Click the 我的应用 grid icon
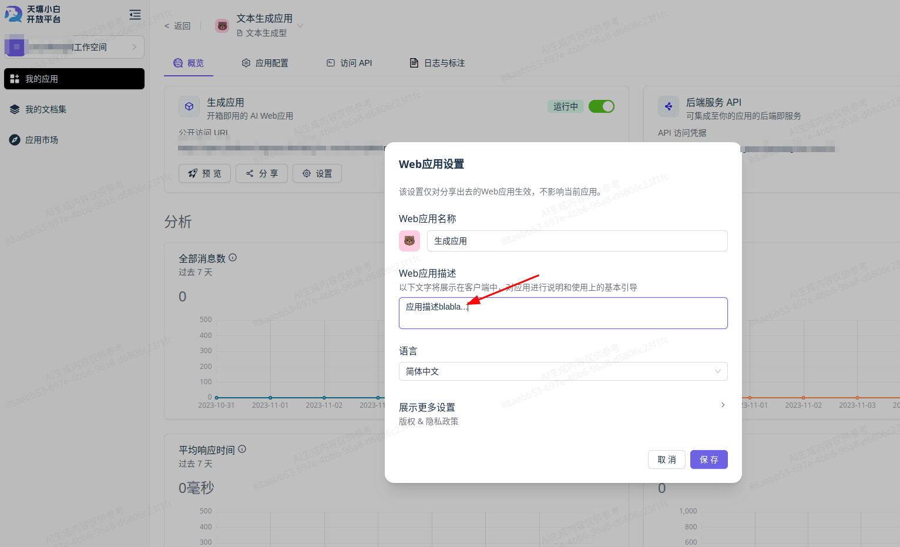Screen dimensions: 900x547 click(x=15, y=79)
